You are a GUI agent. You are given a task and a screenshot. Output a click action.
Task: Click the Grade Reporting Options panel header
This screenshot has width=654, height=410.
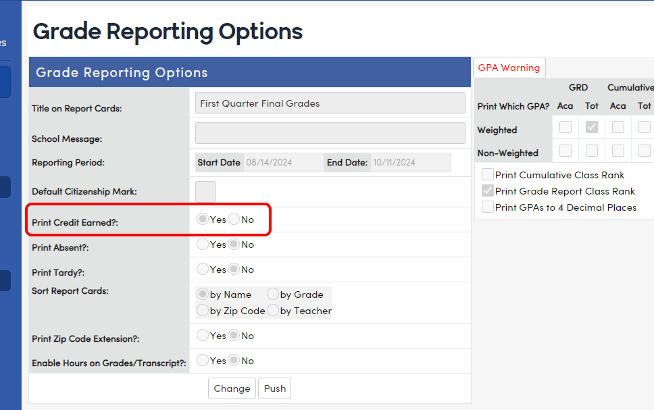250,72
